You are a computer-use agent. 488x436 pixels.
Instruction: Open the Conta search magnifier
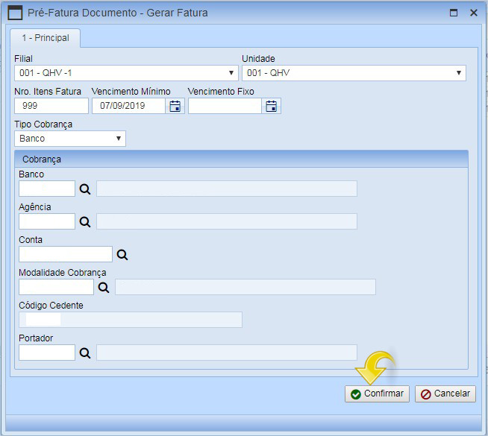(122, 255)
